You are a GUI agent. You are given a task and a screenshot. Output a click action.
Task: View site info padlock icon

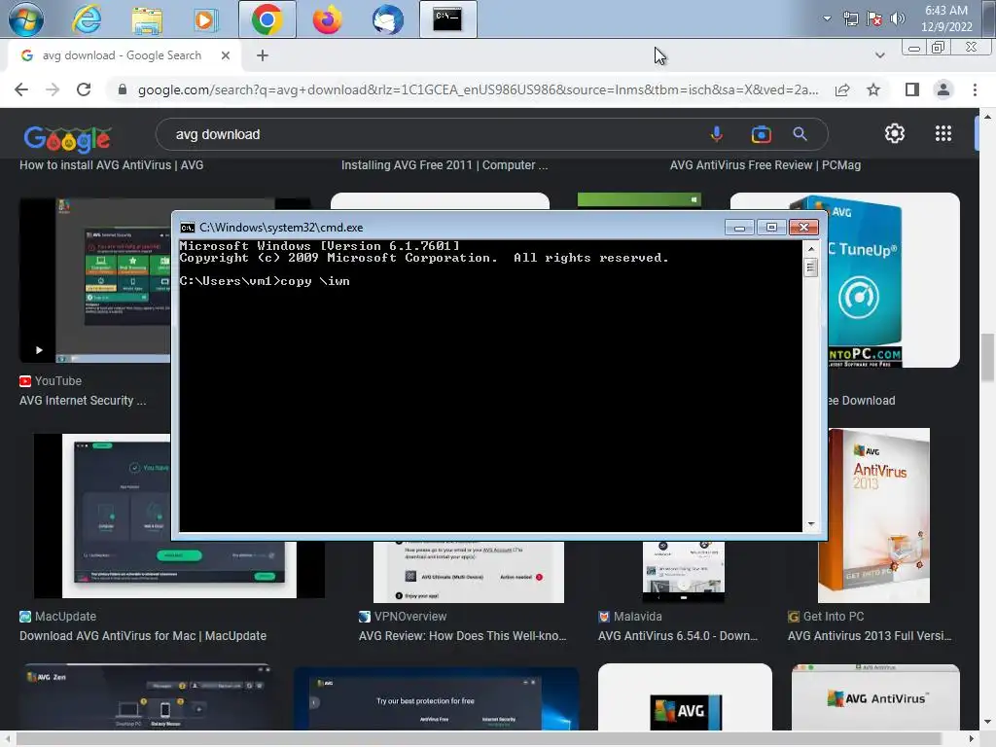click(x=123, y=89)
